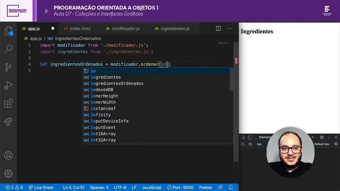Open the Source Control view
The image size is (340, 191).
click(8, 67)
